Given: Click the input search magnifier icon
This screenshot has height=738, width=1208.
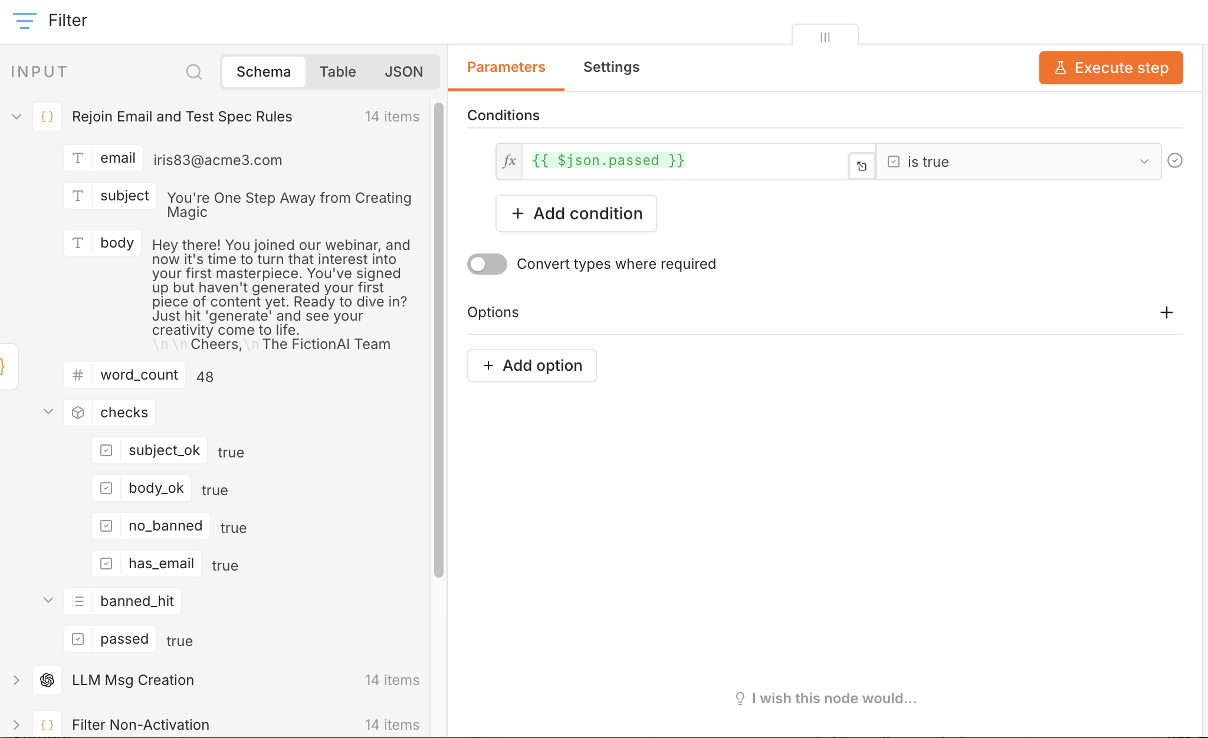Looking at the screenshot, I should (194, 72).
